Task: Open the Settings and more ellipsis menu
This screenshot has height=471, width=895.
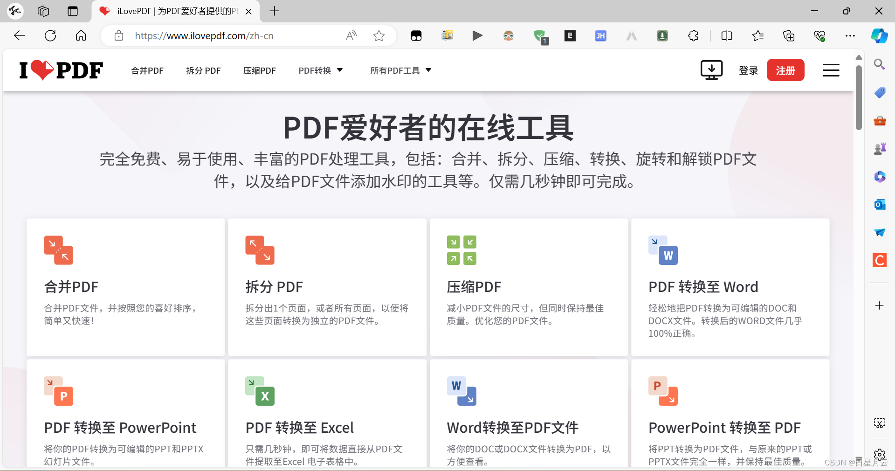Action: click(850, 35)
